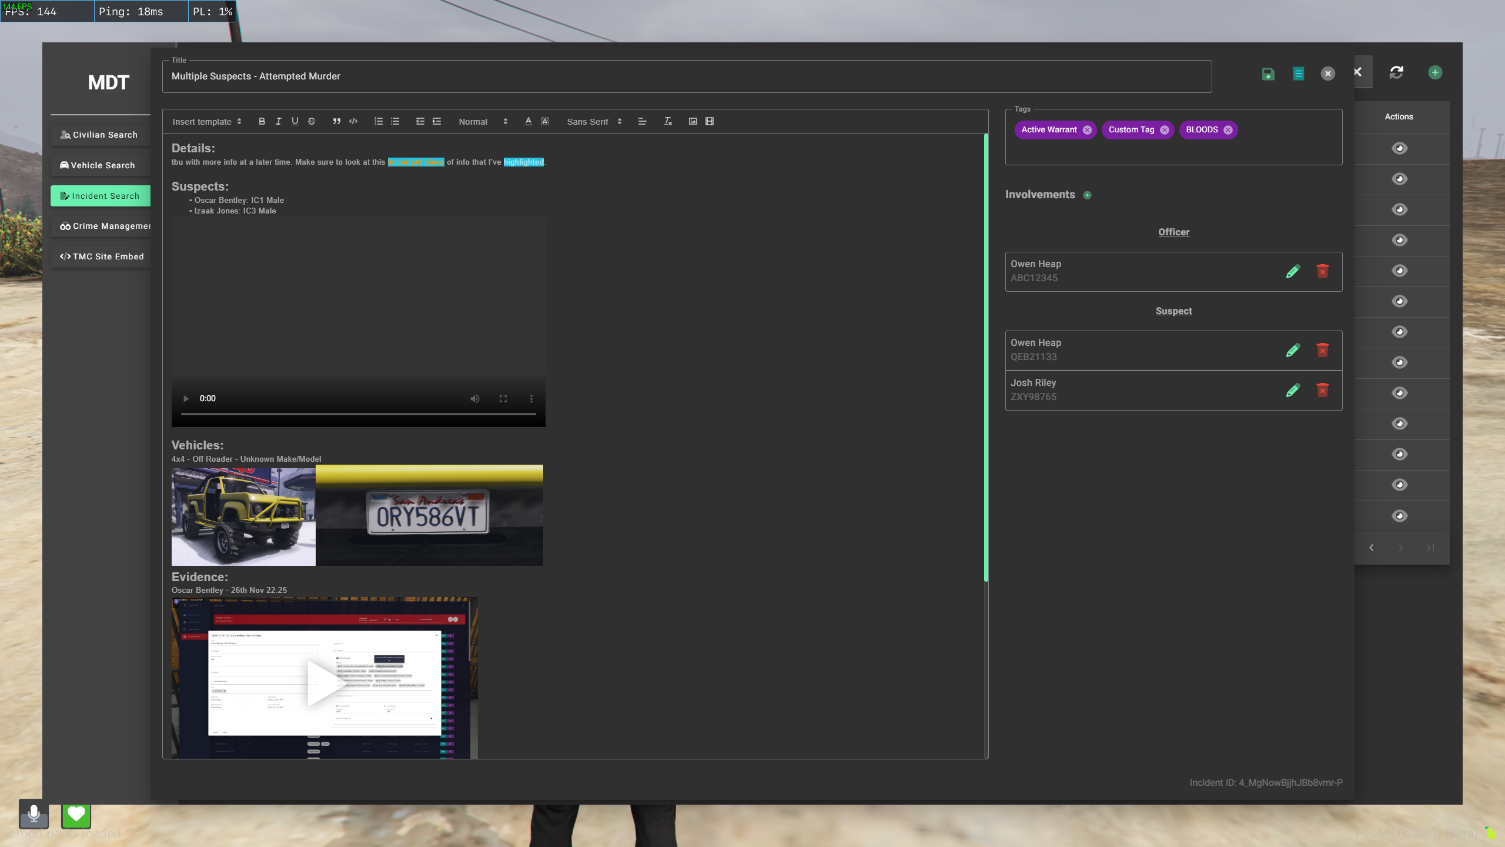Edit officer Owen Heap involvement
Image resolution: width=1505 pixels, height=847 pixels.
[1292, 271]
